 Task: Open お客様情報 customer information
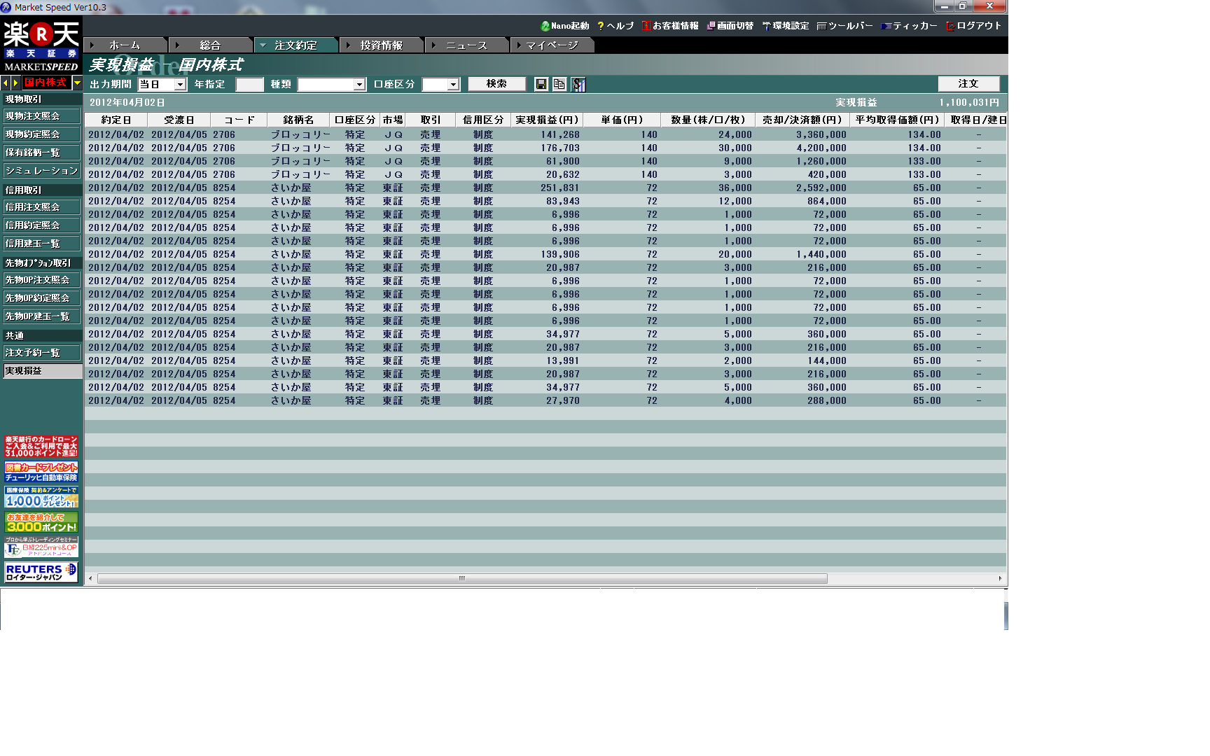coord(670,26)
